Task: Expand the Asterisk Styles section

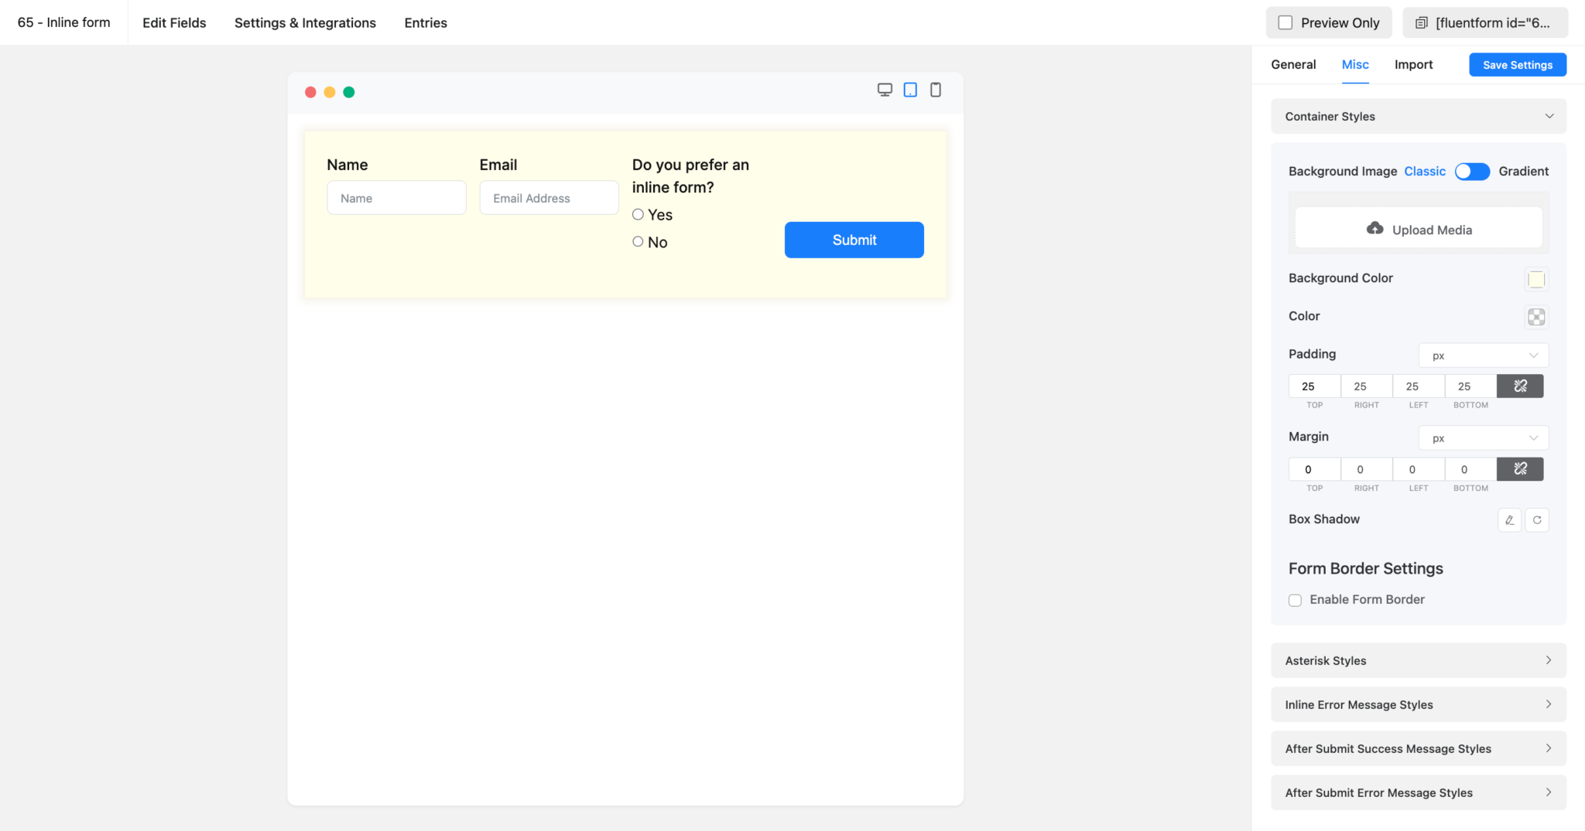Action: click(1418, 660)
